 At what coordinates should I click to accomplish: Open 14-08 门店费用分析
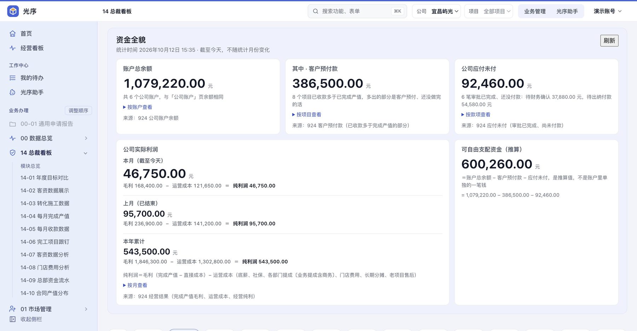(45, 267)
